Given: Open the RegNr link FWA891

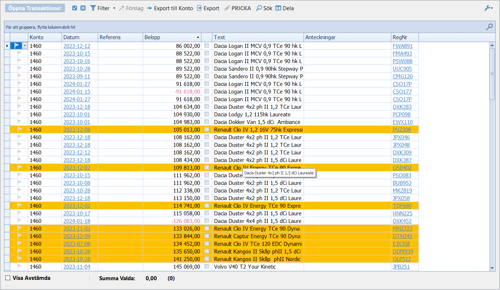Looking at the screenshot, I should coord(403,46).
